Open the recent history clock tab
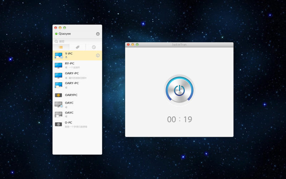The image size is (286, 179). tap(94, 47)
